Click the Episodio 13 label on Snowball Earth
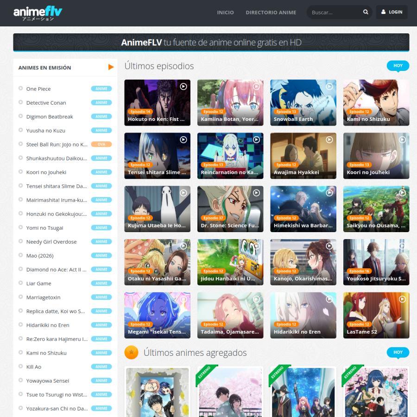The height and width of the screenshot is (417, 417). pos(286,111)
